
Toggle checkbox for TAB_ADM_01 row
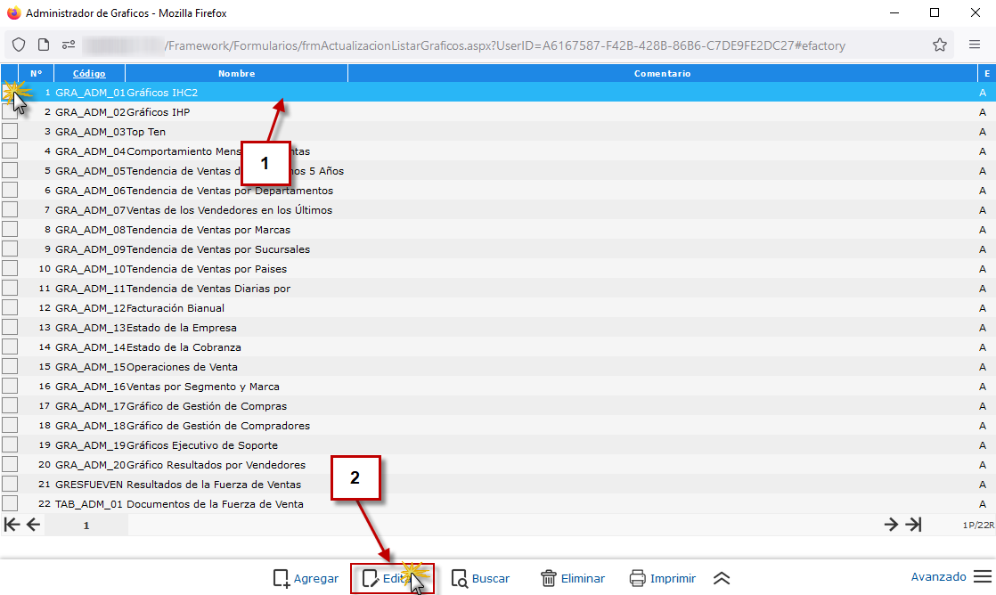click(x=10, y=504)
